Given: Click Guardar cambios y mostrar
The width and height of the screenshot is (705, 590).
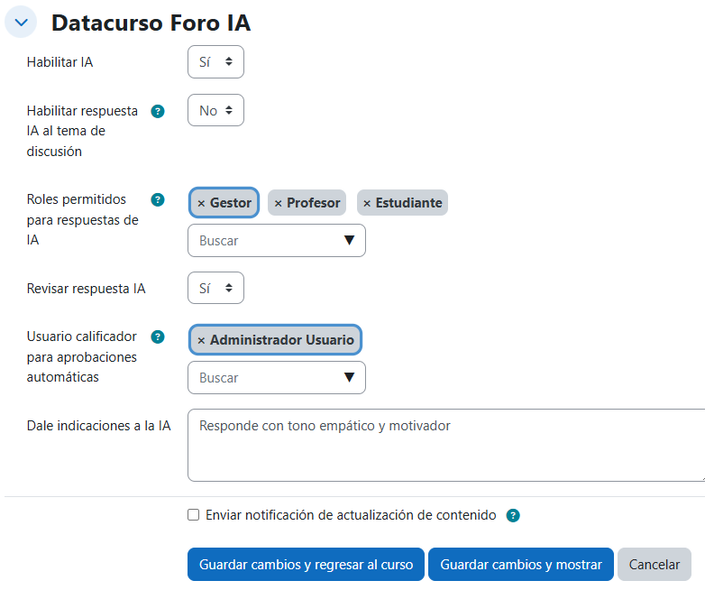Looking at the screenshot, I should tap(521, 565).
